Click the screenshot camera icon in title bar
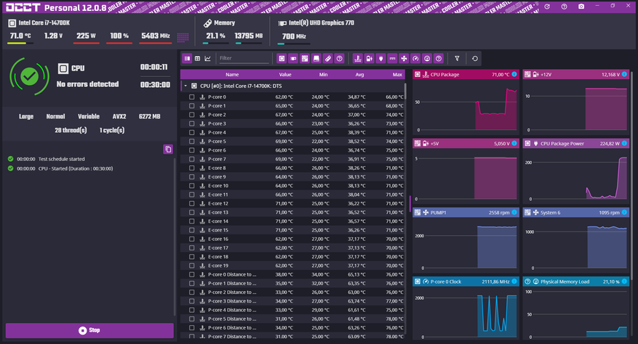The width and height of the screenshot is (638, 344). 581,7
